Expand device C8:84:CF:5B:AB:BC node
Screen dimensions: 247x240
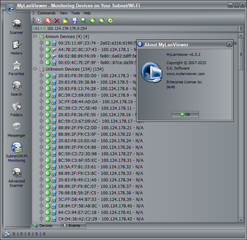pos(42,205)
